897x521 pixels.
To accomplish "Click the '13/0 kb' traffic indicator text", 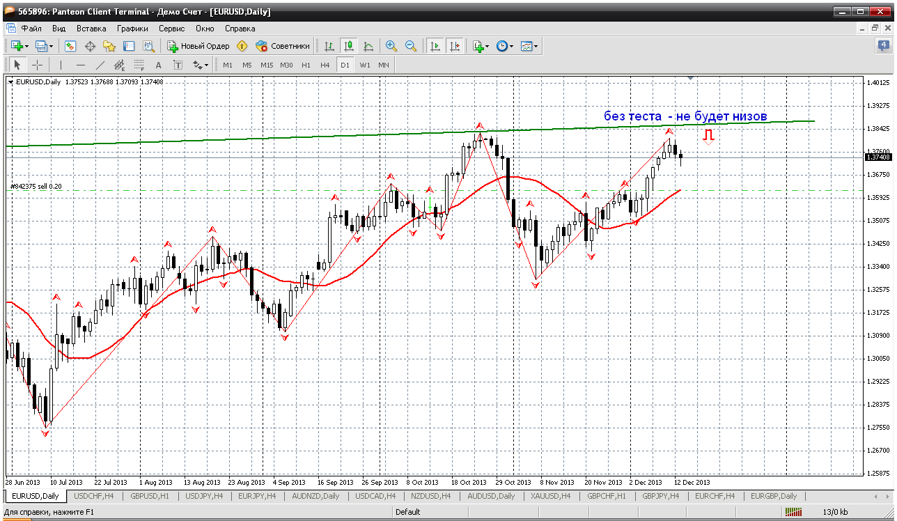I will (834, 512).
